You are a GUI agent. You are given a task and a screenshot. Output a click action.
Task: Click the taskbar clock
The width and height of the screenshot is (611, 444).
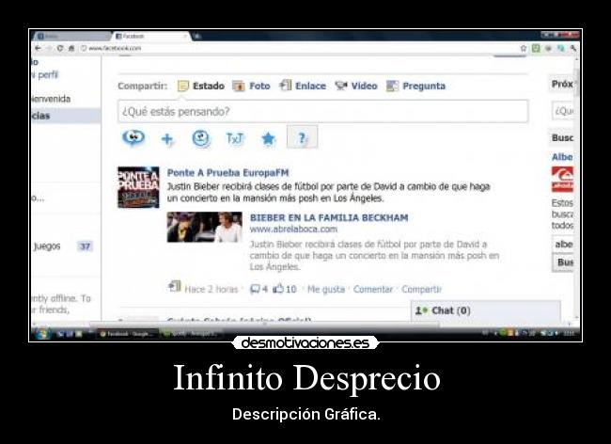pos(569,333)
